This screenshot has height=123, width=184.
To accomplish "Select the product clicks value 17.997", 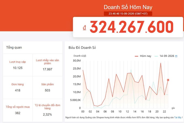I will (x=47, y=69).
